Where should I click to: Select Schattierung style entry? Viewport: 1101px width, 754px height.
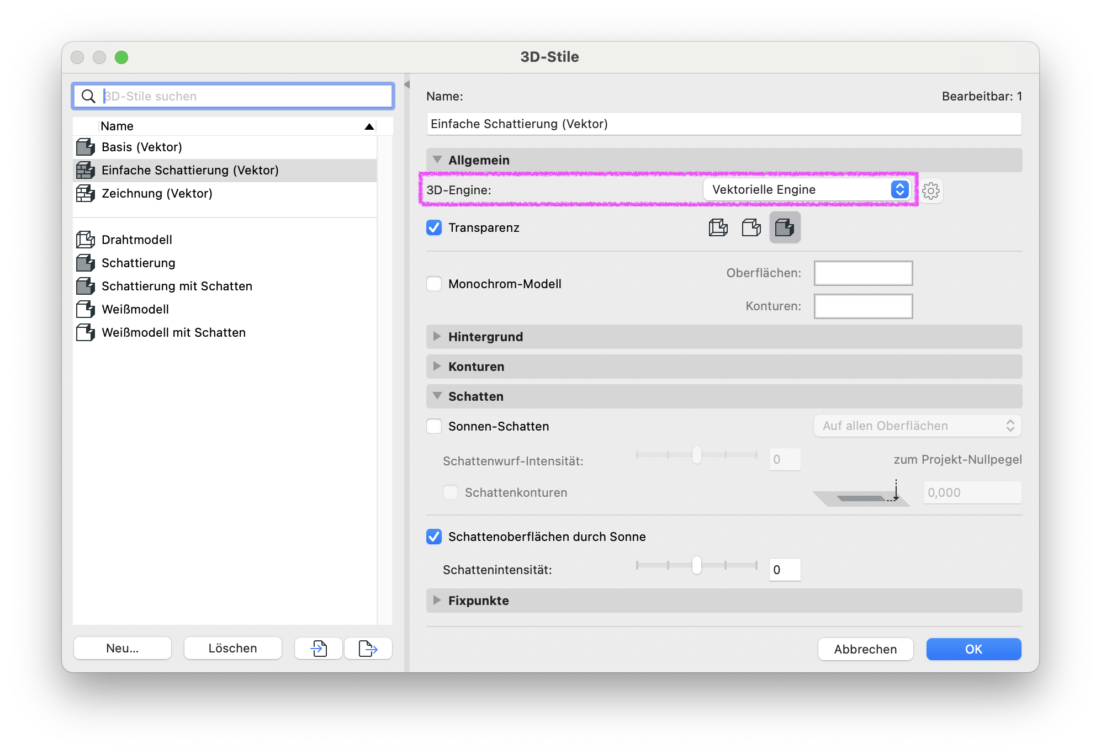225,263
